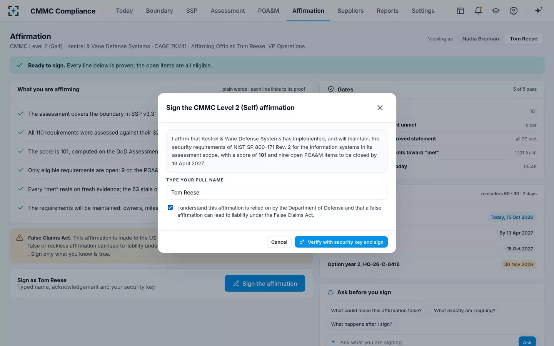This screenshot has width=554, height=346.
Task: Submit question with the Ask button
Action: click(527, 342)
